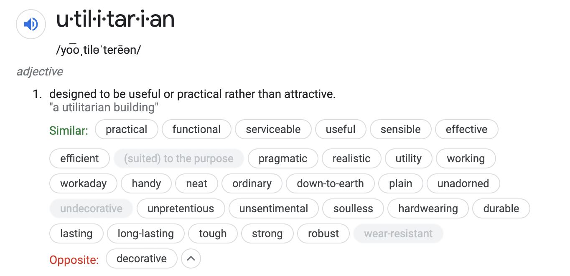Click the 'robust' synonym chip
570x276 pixels.
tap(323, 233)
